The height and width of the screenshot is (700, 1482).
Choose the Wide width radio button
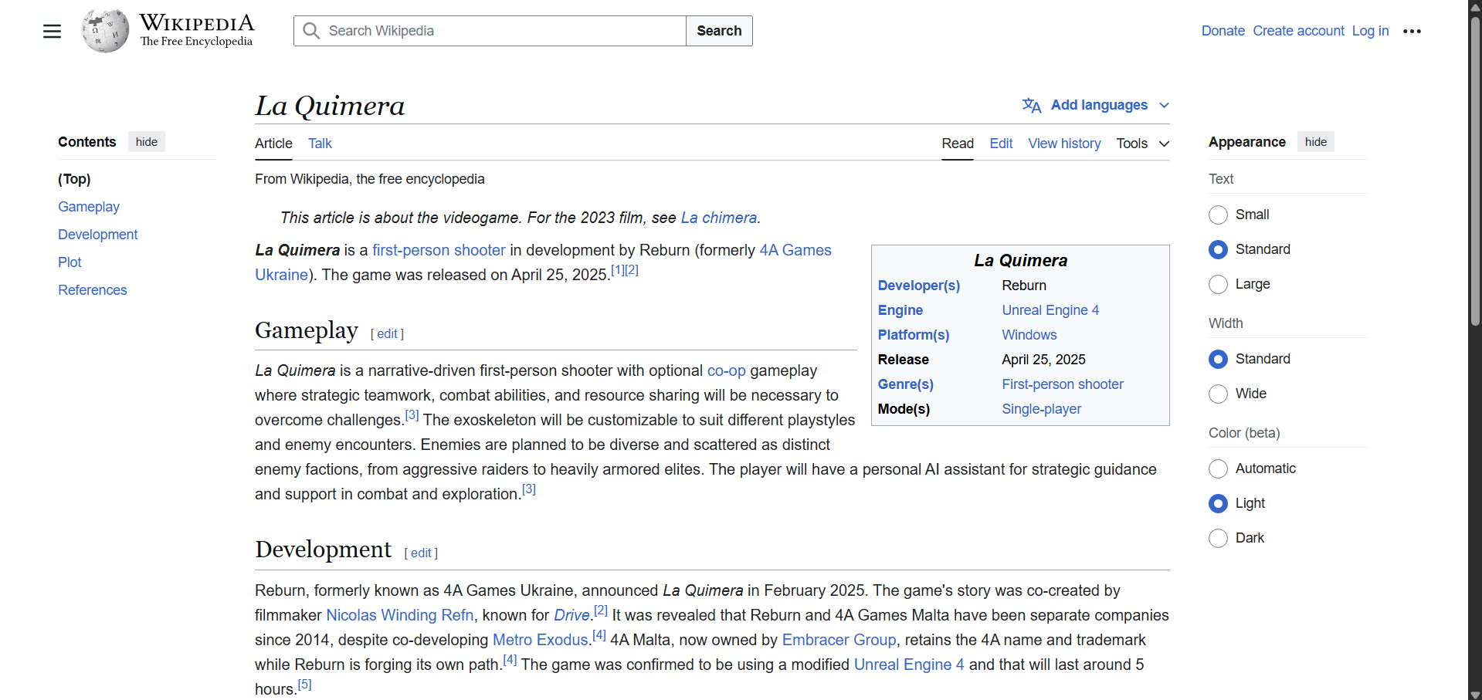click(1218, 394)
